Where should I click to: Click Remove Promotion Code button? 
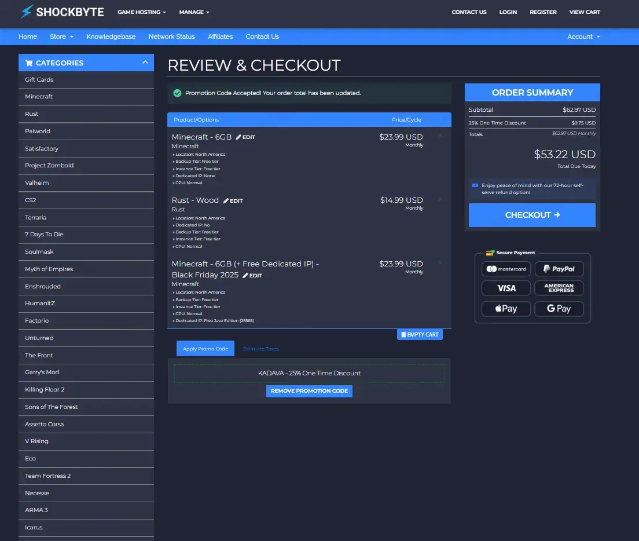point(309,391)
